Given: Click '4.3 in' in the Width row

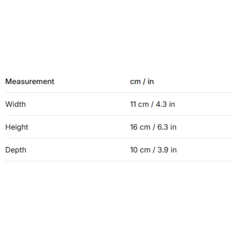Looking at the screenshot, I should [x=165, y=104].
